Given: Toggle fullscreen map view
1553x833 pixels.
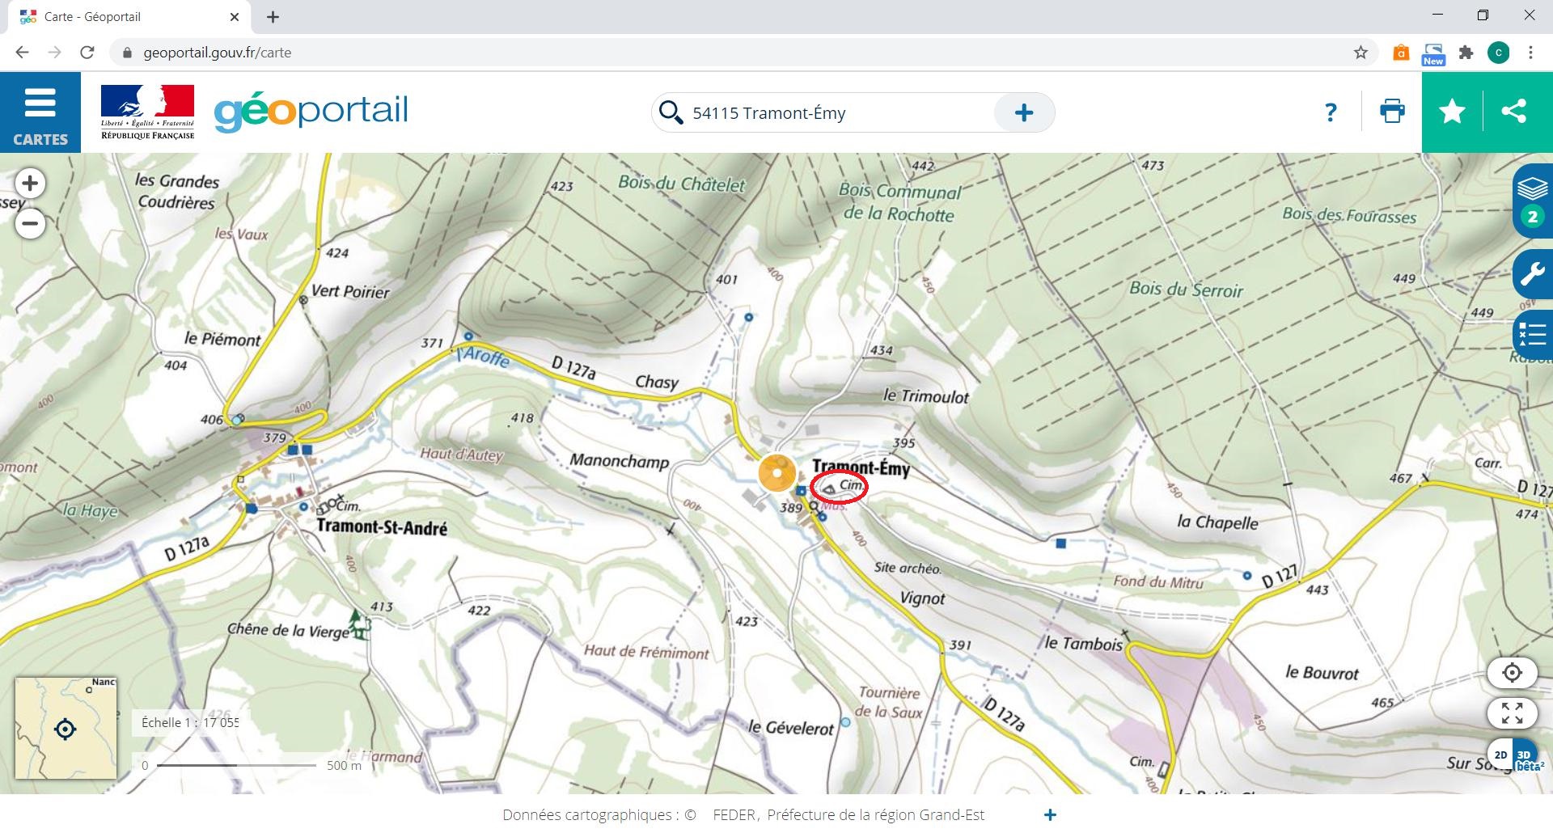Looking at the screenshot, I should tap(1512, 712).
